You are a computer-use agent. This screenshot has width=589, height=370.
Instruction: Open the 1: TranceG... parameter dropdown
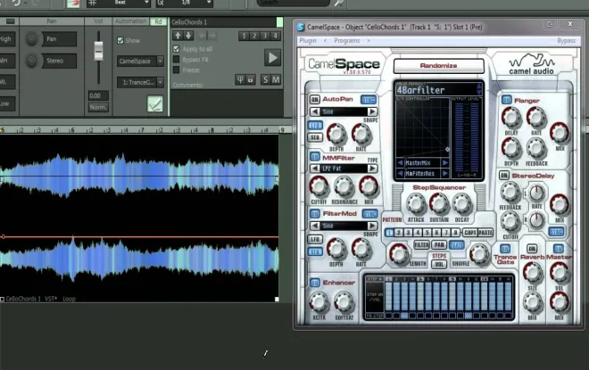point(140,82)
